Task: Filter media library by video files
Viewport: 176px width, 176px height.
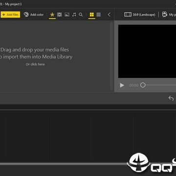Action: pyautogui.click(x=60, y=15)
